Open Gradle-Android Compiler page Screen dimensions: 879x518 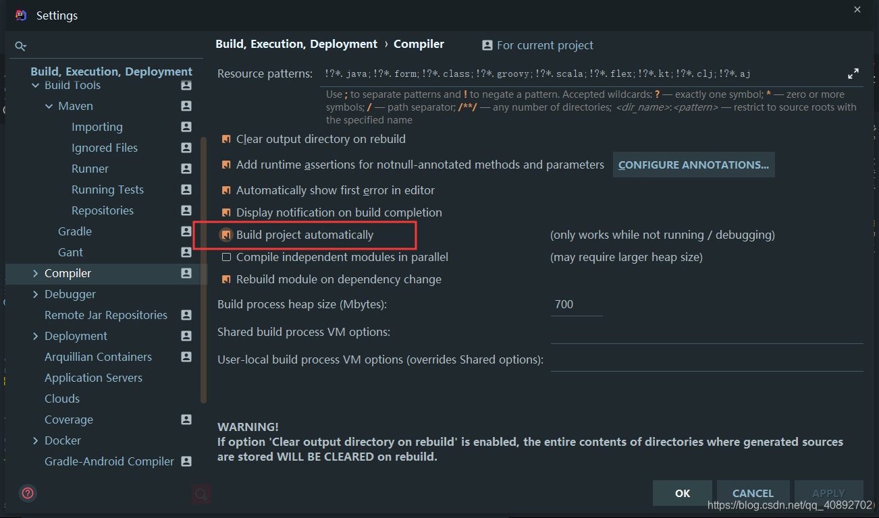pos(109,461)
